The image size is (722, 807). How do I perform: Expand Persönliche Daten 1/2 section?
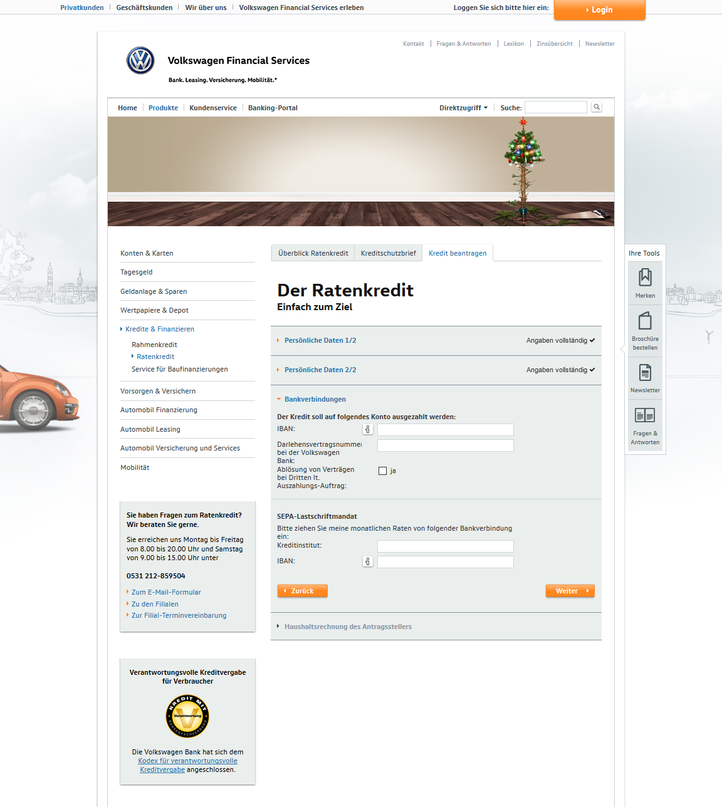[320, 340]
